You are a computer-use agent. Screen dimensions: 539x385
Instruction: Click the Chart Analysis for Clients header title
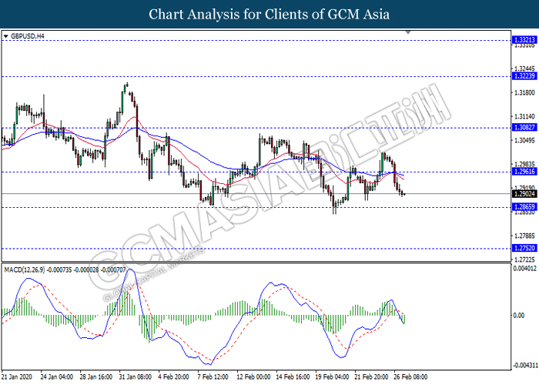pyautogui.click(x=269, y=15)
